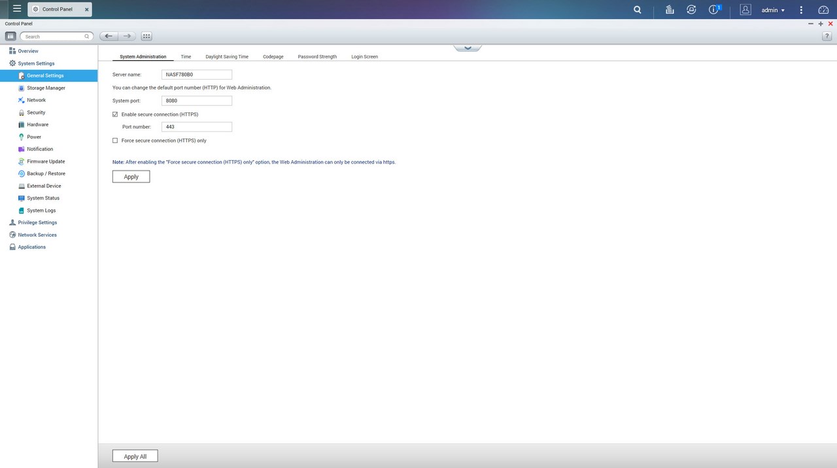This screenshot has height=468, width=837.
Task: Switch to grid icon view
Action: click(146, 37)
